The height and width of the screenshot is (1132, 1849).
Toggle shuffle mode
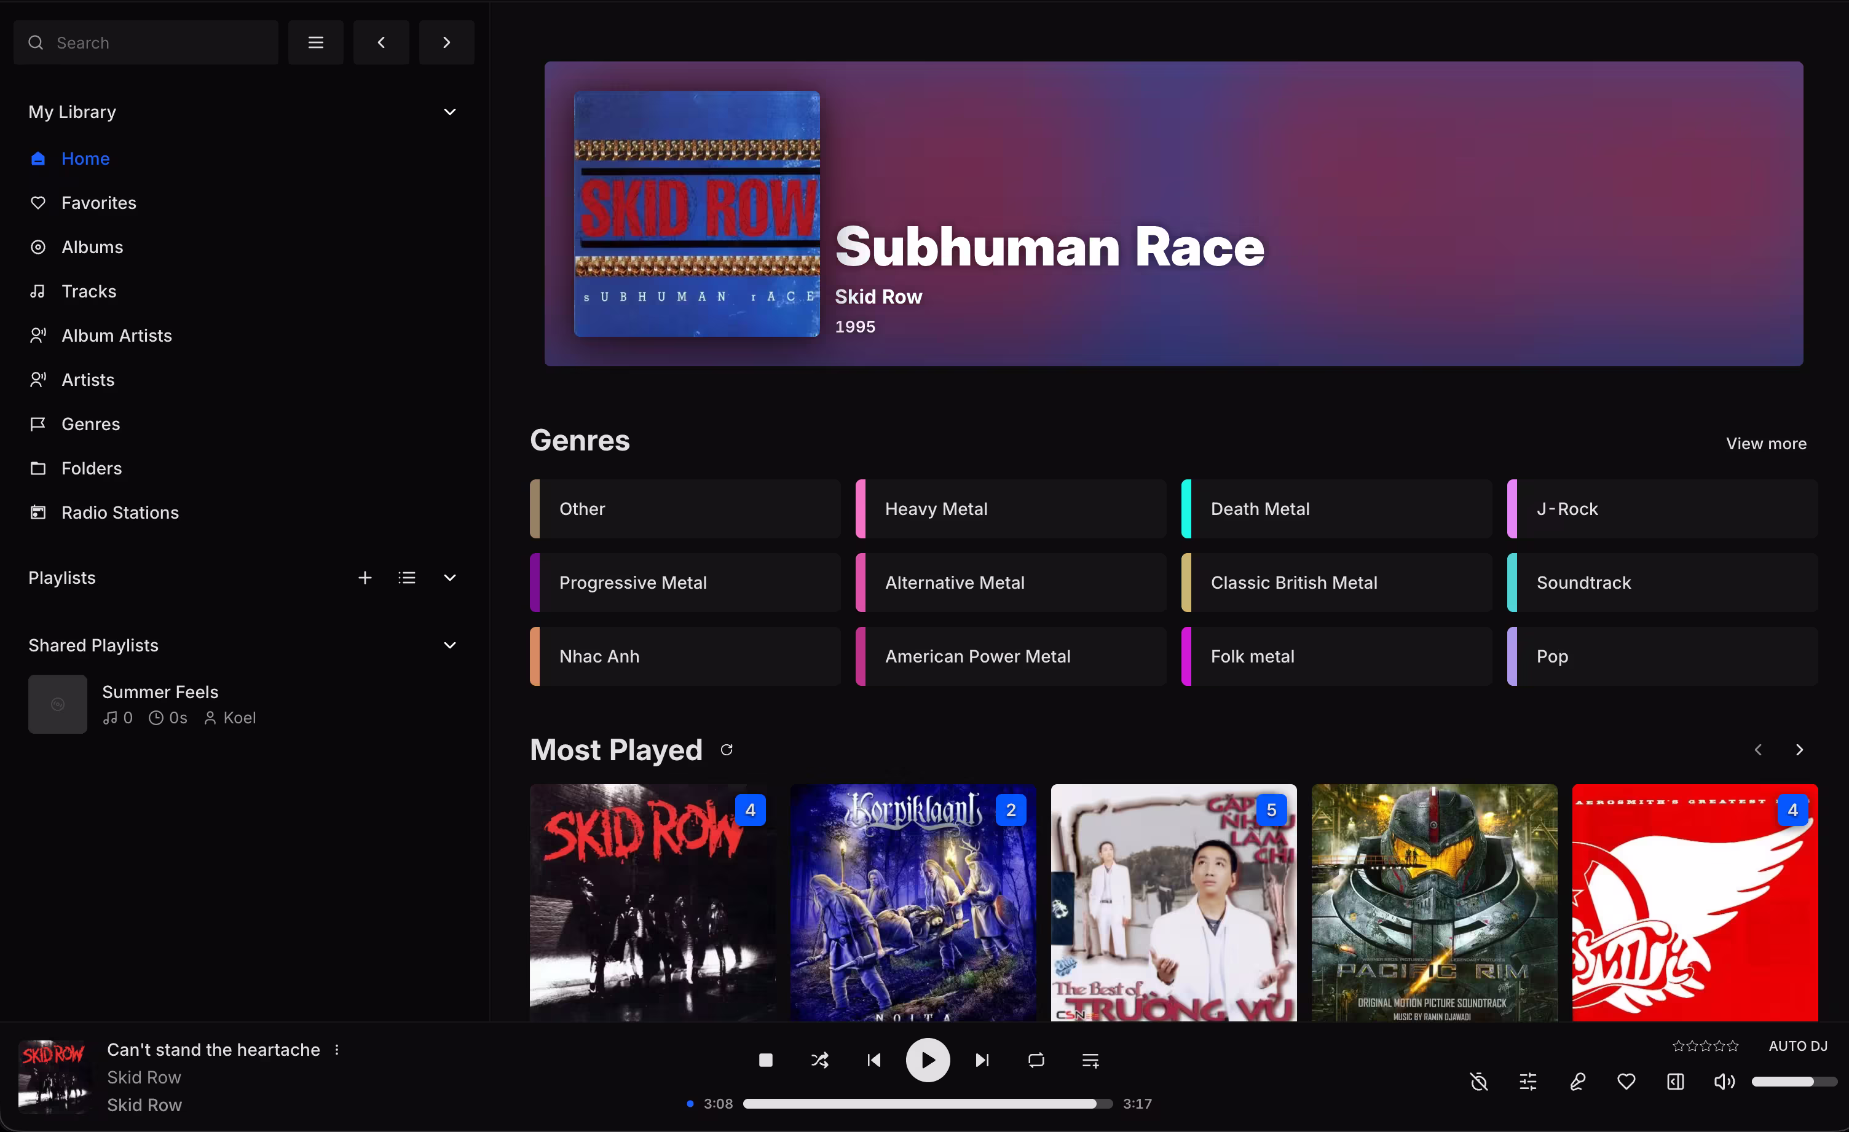coord(819,1060)
